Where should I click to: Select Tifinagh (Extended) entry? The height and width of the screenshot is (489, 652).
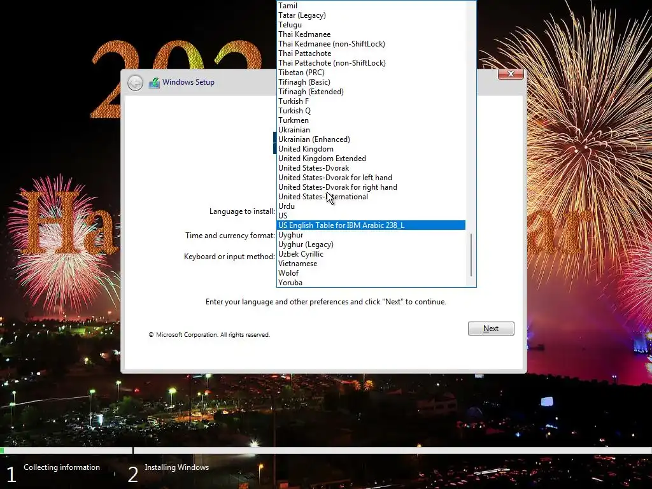click(x=371, y=92)
